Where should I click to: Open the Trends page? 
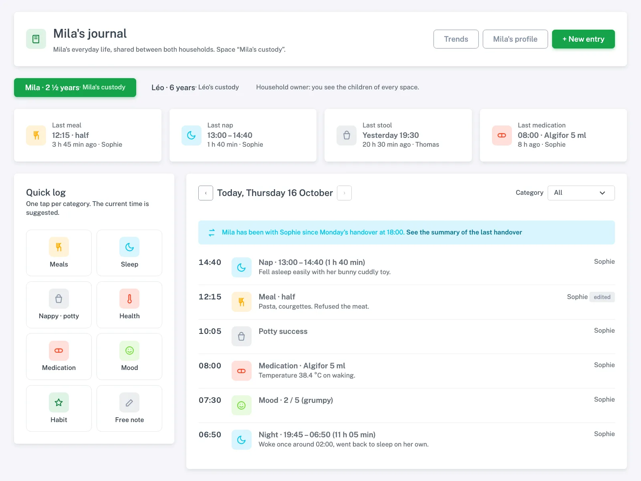coord(456,39)
